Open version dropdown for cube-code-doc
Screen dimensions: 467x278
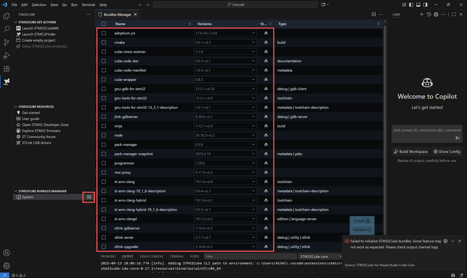[225, 61]
